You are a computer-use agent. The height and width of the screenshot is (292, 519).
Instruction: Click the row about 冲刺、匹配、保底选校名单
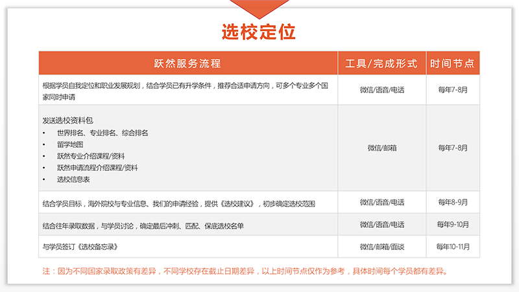pos(143,225)
